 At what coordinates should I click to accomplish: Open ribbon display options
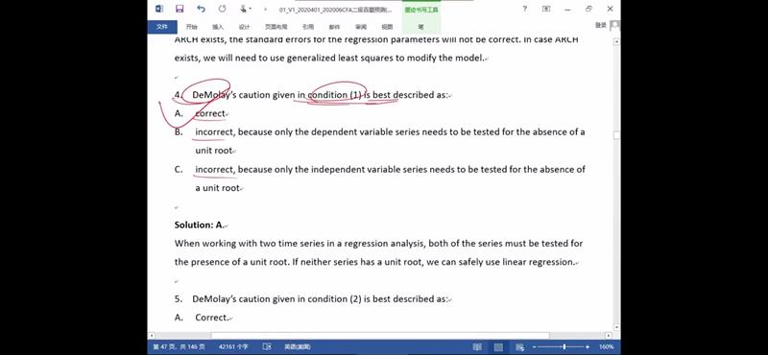(x=546, y=9)
